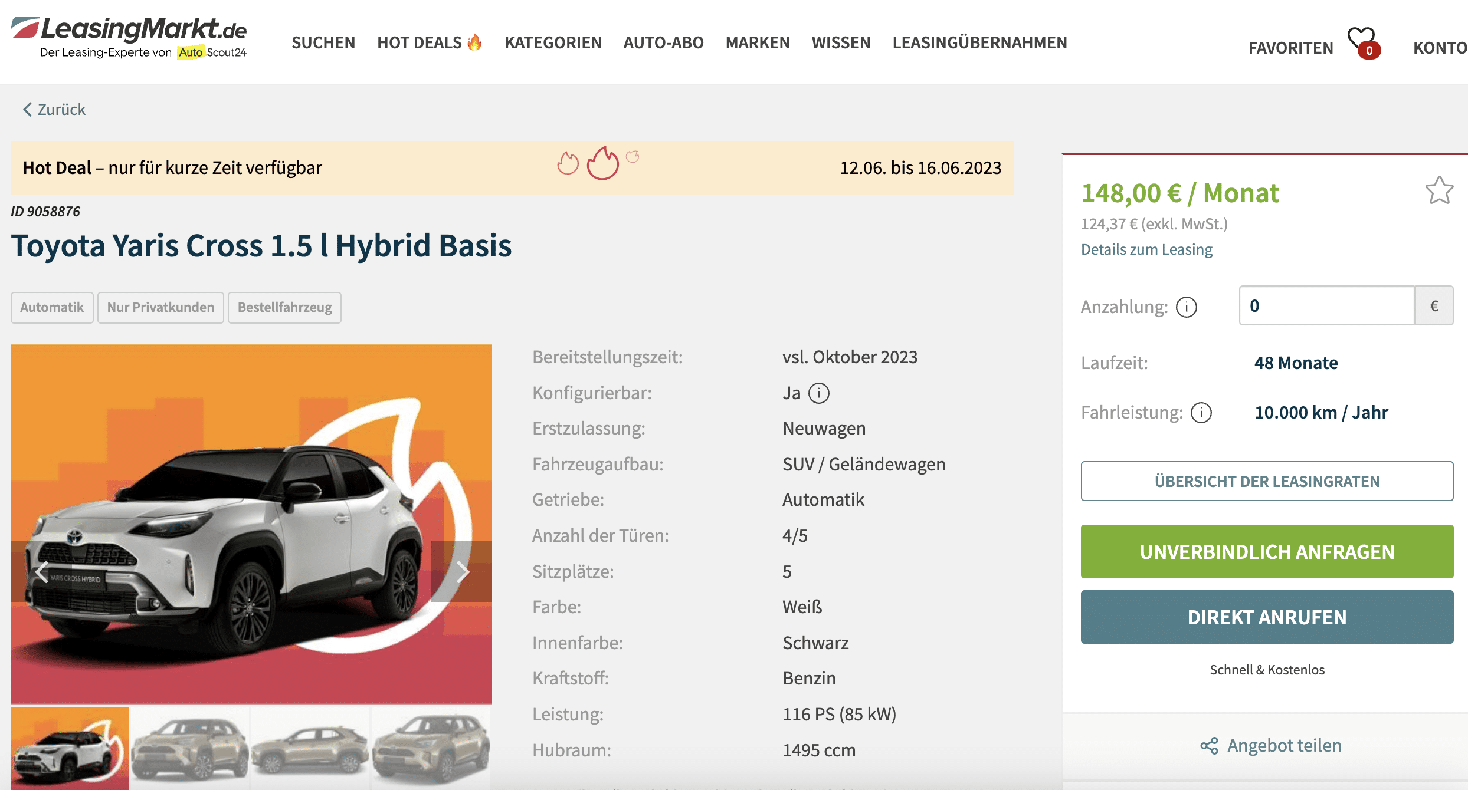Open ÜBERSICHT DER LEASINGRATEN
This screenshot has width=1468, height=790.
[x=1267, y=481]
